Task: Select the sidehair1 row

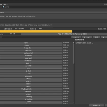Action: [x=31, y=56]
